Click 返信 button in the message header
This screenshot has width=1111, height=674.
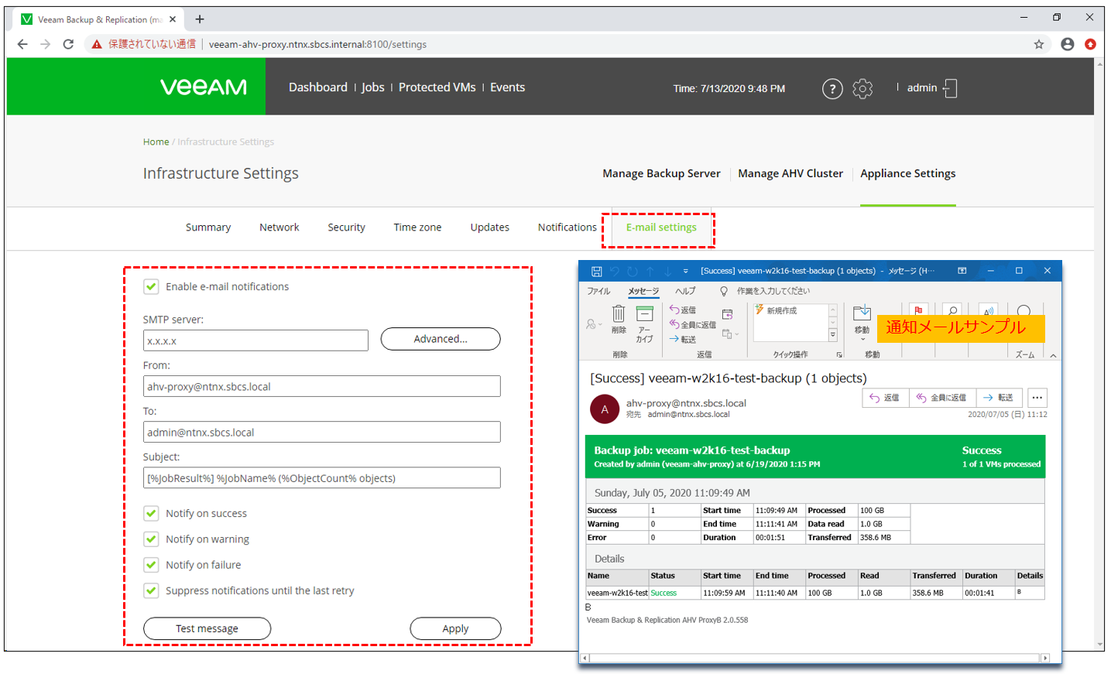tap(885, 398)
